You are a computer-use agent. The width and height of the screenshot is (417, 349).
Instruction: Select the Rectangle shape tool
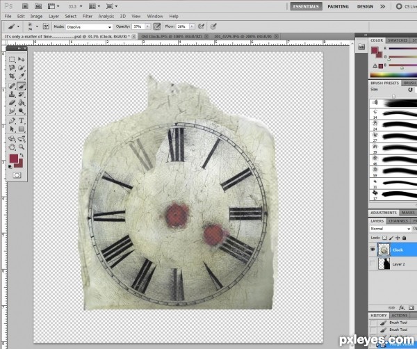22,129
